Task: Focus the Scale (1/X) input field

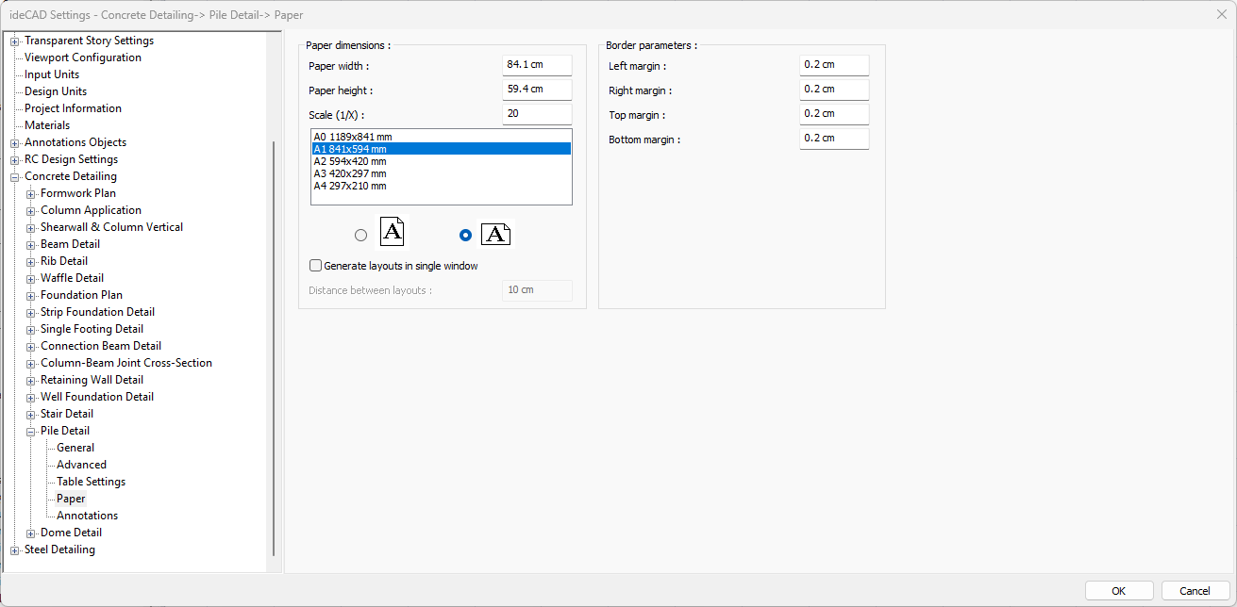Action: tap(536, 114)
